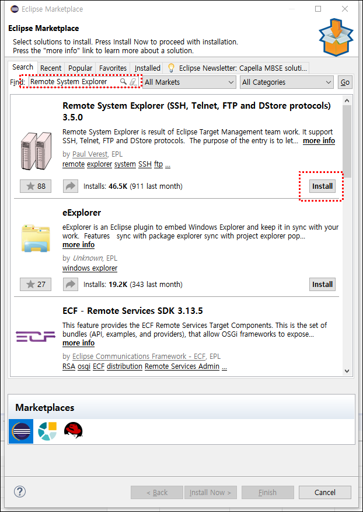Click the 'explorer' tag under Remote System Explorer

tap(99, 164)
